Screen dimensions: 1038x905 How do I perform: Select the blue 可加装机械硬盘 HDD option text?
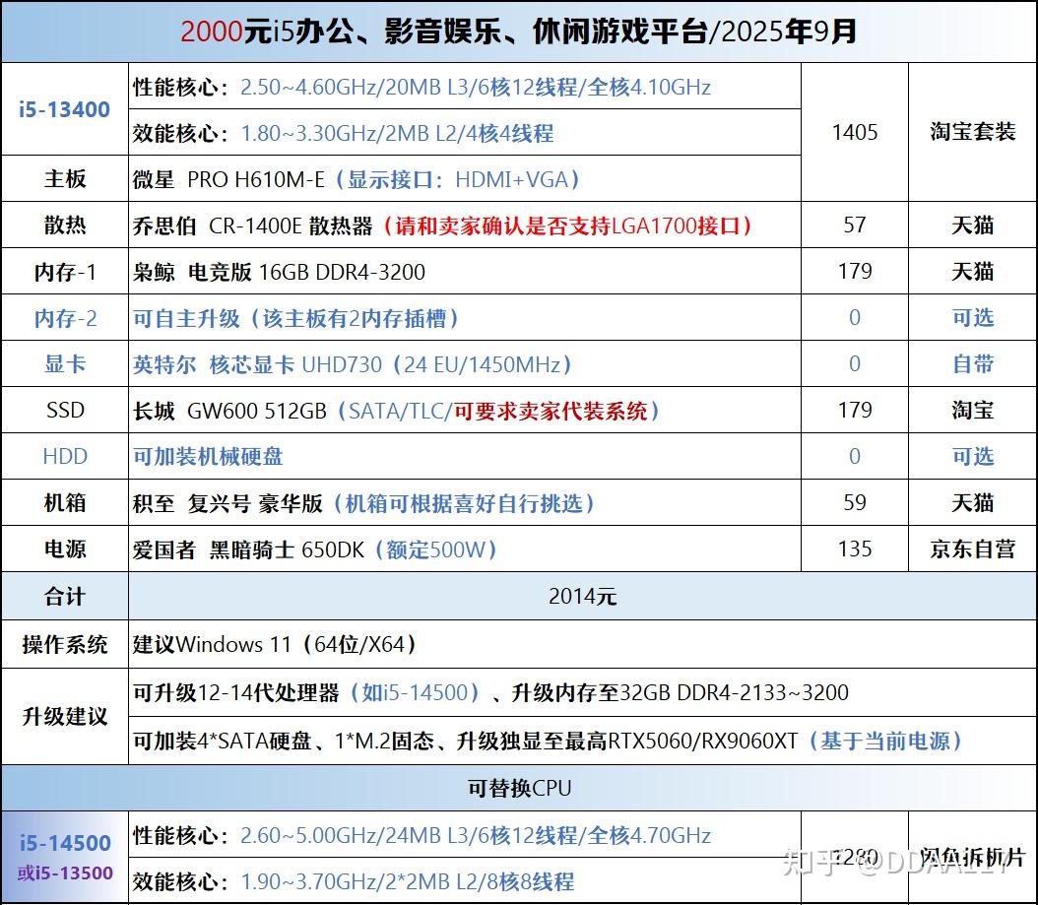tap(208, 457)
